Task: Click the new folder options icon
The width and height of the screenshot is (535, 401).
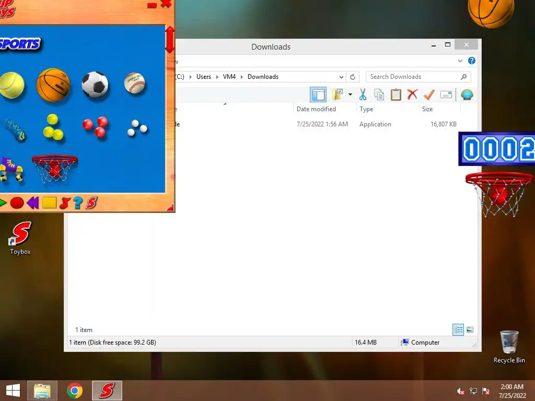Action: point(338,94)
